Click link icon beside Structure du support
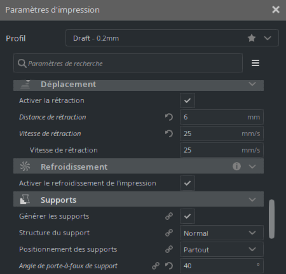This screenshot has width=286, height=274. [x=169, y=233]
